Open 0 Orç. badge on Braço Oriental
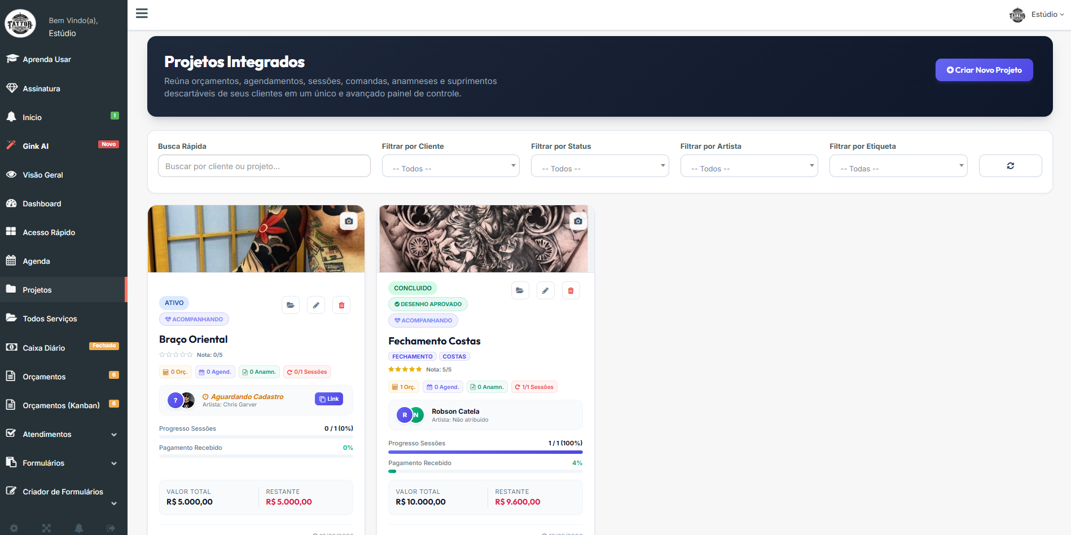 (175, 372)
